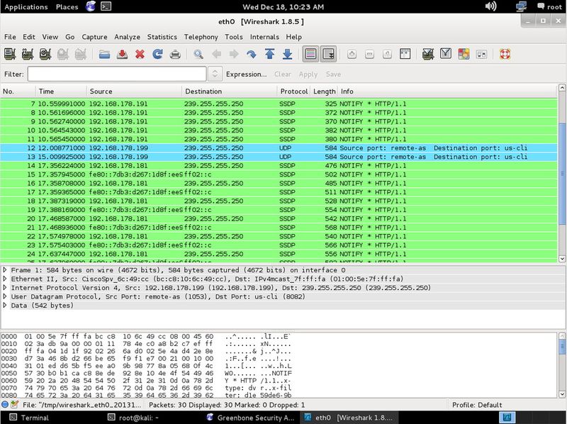Screen dimensions: 567x424
Task: Click the red X close capture icon
Action: [140, 54]
